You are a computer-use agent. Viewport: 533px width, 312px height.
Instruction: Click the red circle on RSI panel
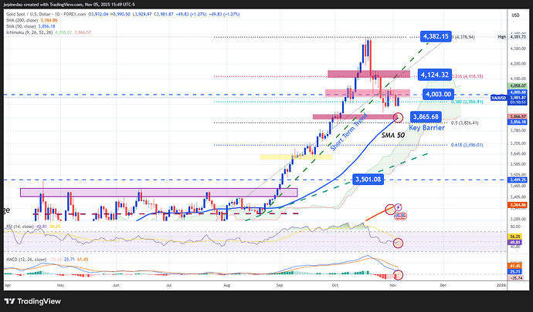click(x=397, y=243)
